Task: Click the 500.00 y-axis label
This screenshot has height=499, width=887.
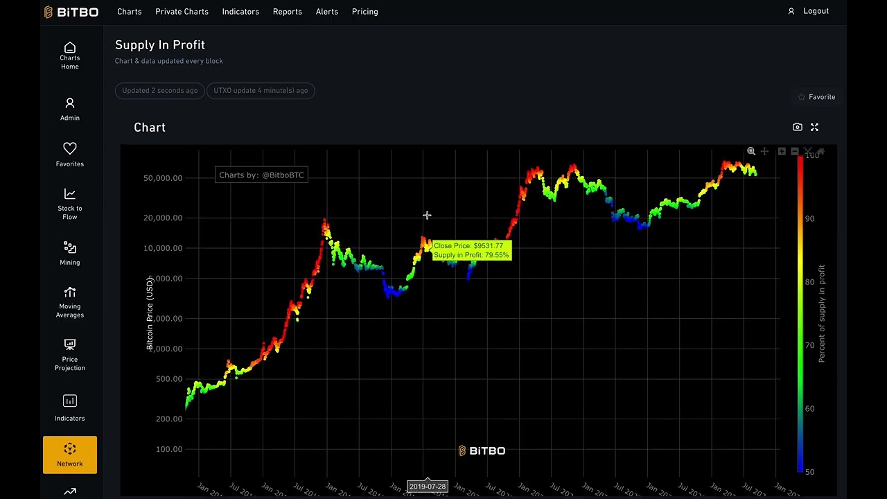Action: (169, 379)
